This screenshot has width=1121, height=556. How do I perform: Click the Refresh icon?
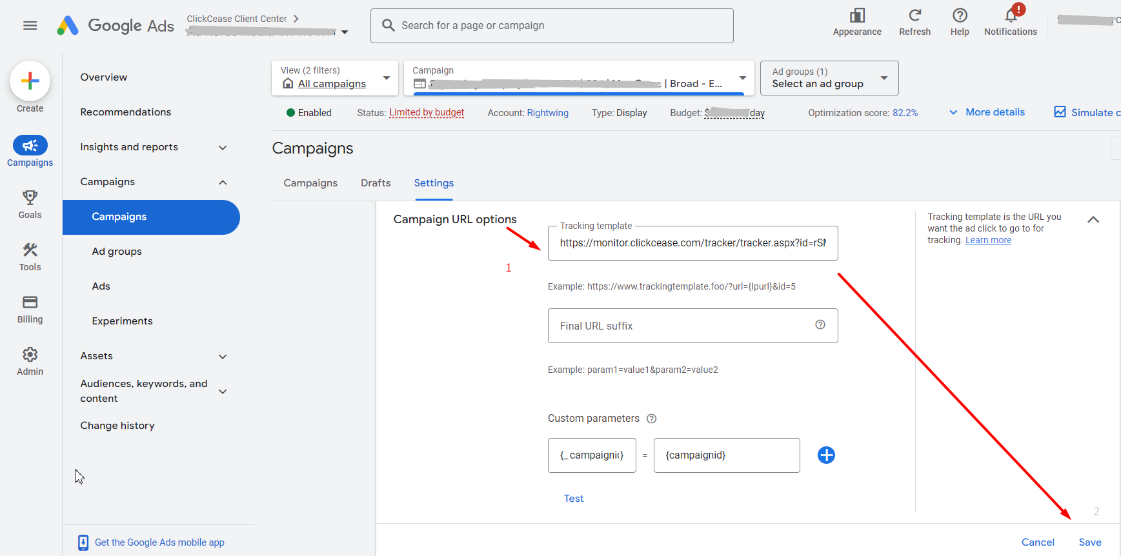pos(914,15)
